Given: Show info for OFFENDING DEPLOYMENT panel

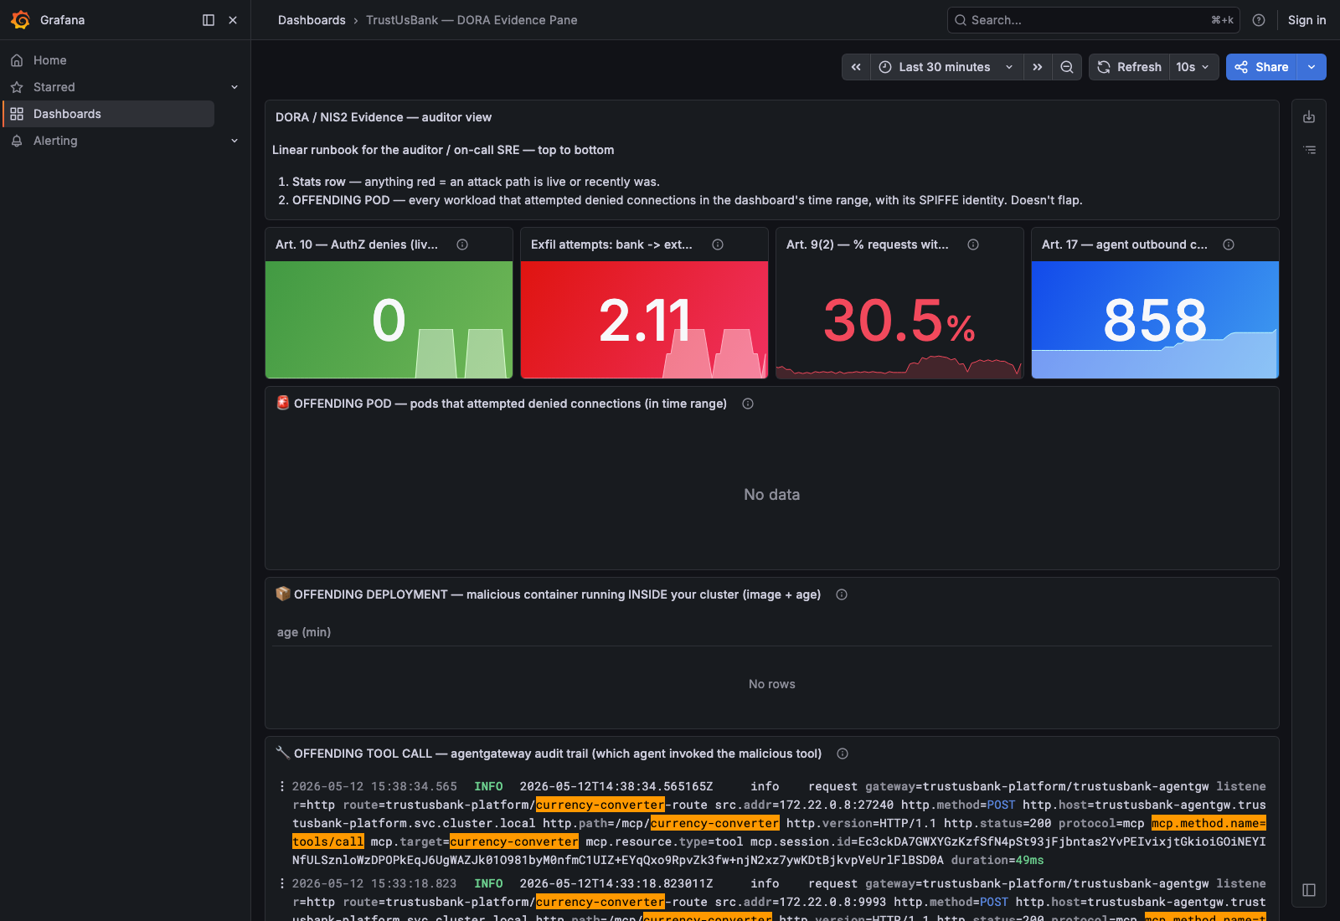Looking at the screenshot, I should (842, 594).
